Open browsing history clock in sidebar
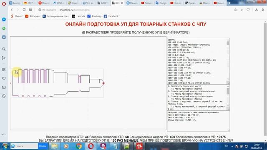Image resolution: width=267 pixels, height=150 pixels. pyautogui.click(x=4, y=96)
